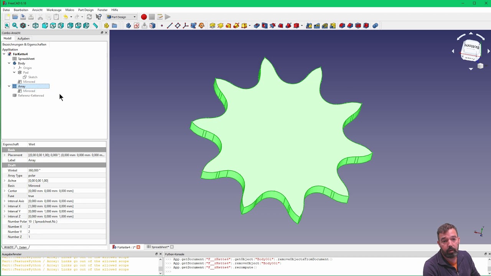Click the Groove tool icon
The width and height of the screenshot is (491, 276).
[x=273, y=26]
